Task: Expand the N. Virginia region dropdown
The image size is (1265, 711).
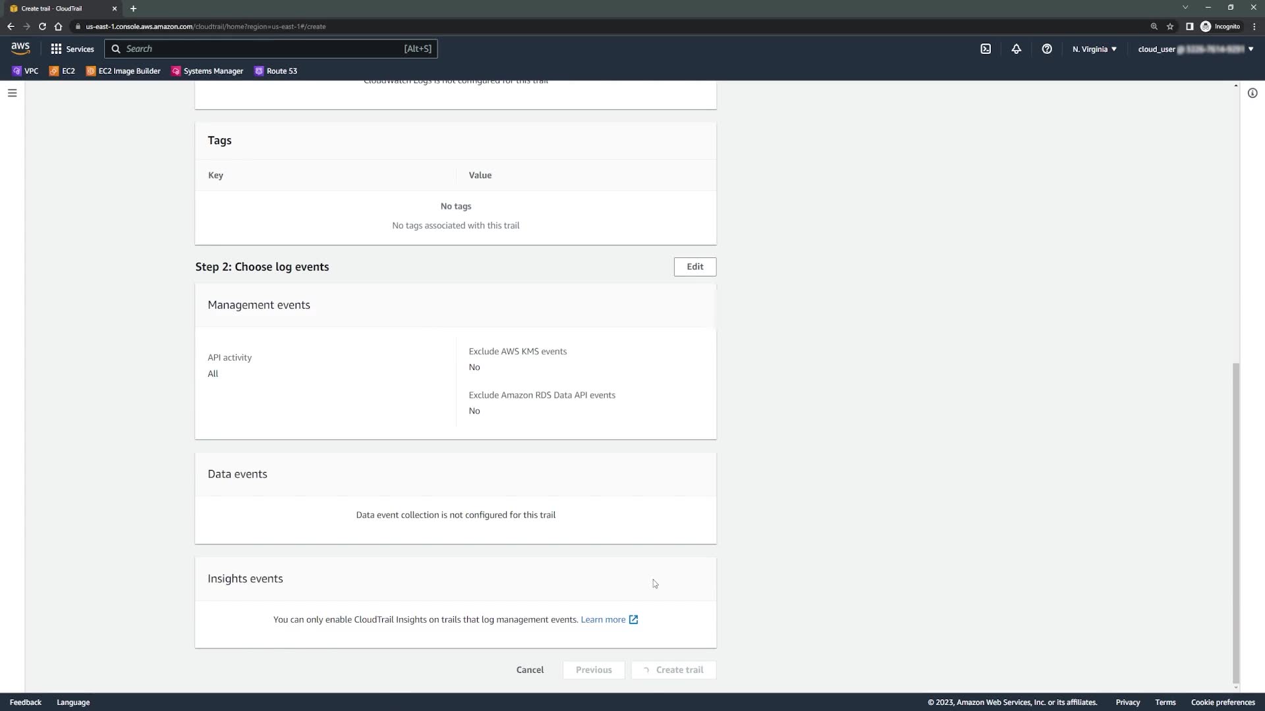Action: (1094, 49)
